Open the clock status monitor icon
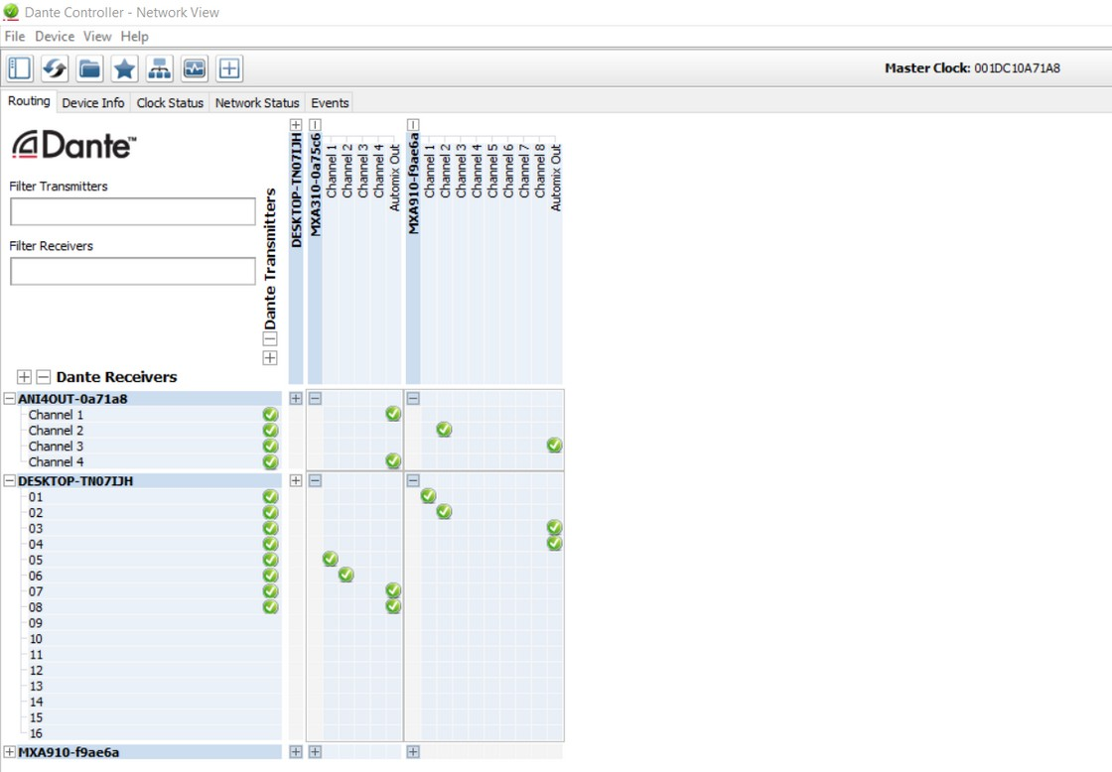 click(195, 68)
